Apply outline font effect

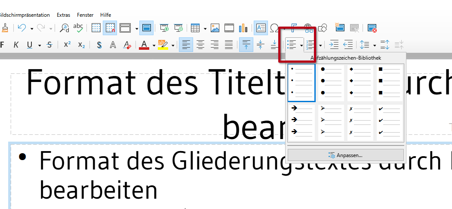click(x=113, y=45)
